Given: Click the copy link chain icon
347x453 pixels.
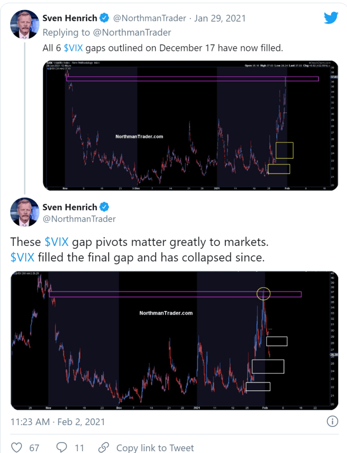Looking at the screenshot, I should click(x=103, y=448).
